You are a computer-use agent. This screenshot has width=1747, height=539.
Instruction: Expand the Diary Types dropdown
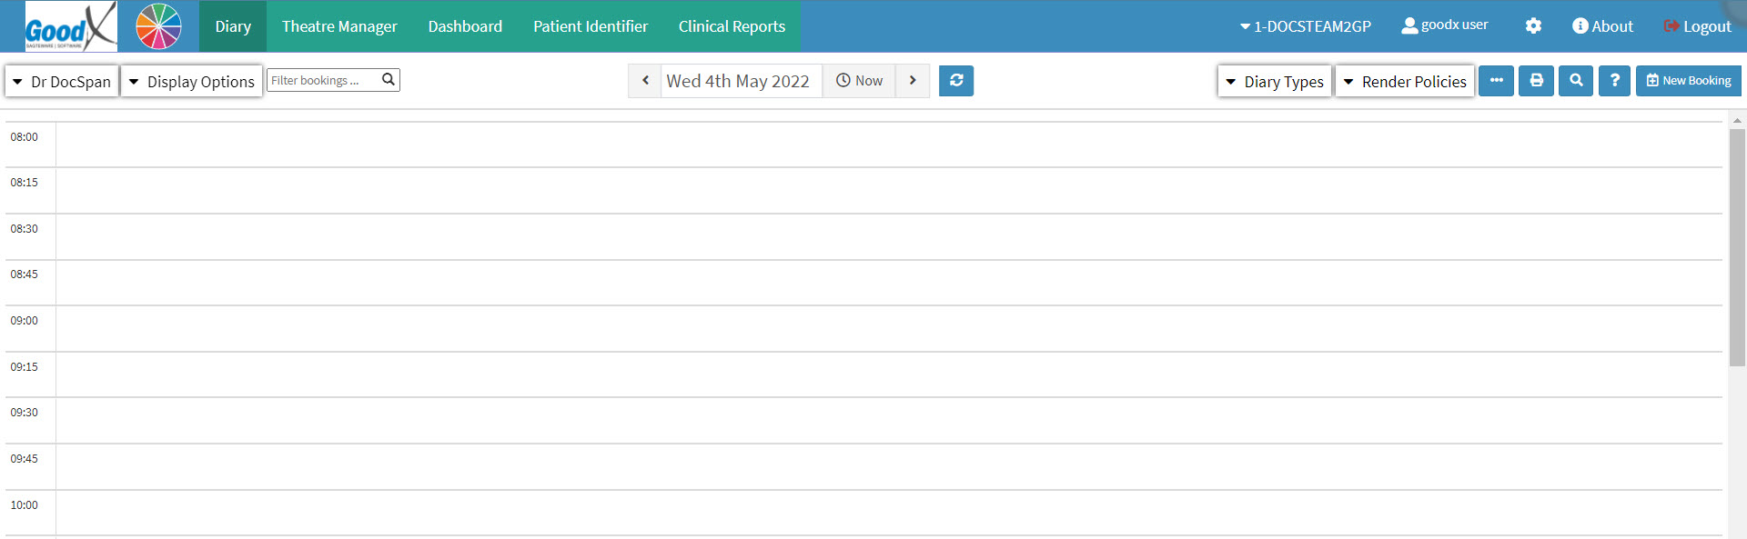coord(1275,81)
